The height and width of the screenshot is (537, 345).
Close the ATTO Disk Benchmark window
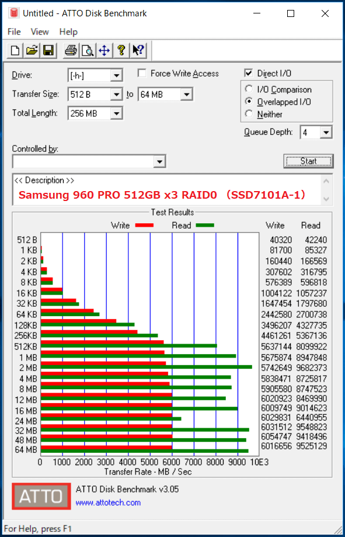click(325, 13)
